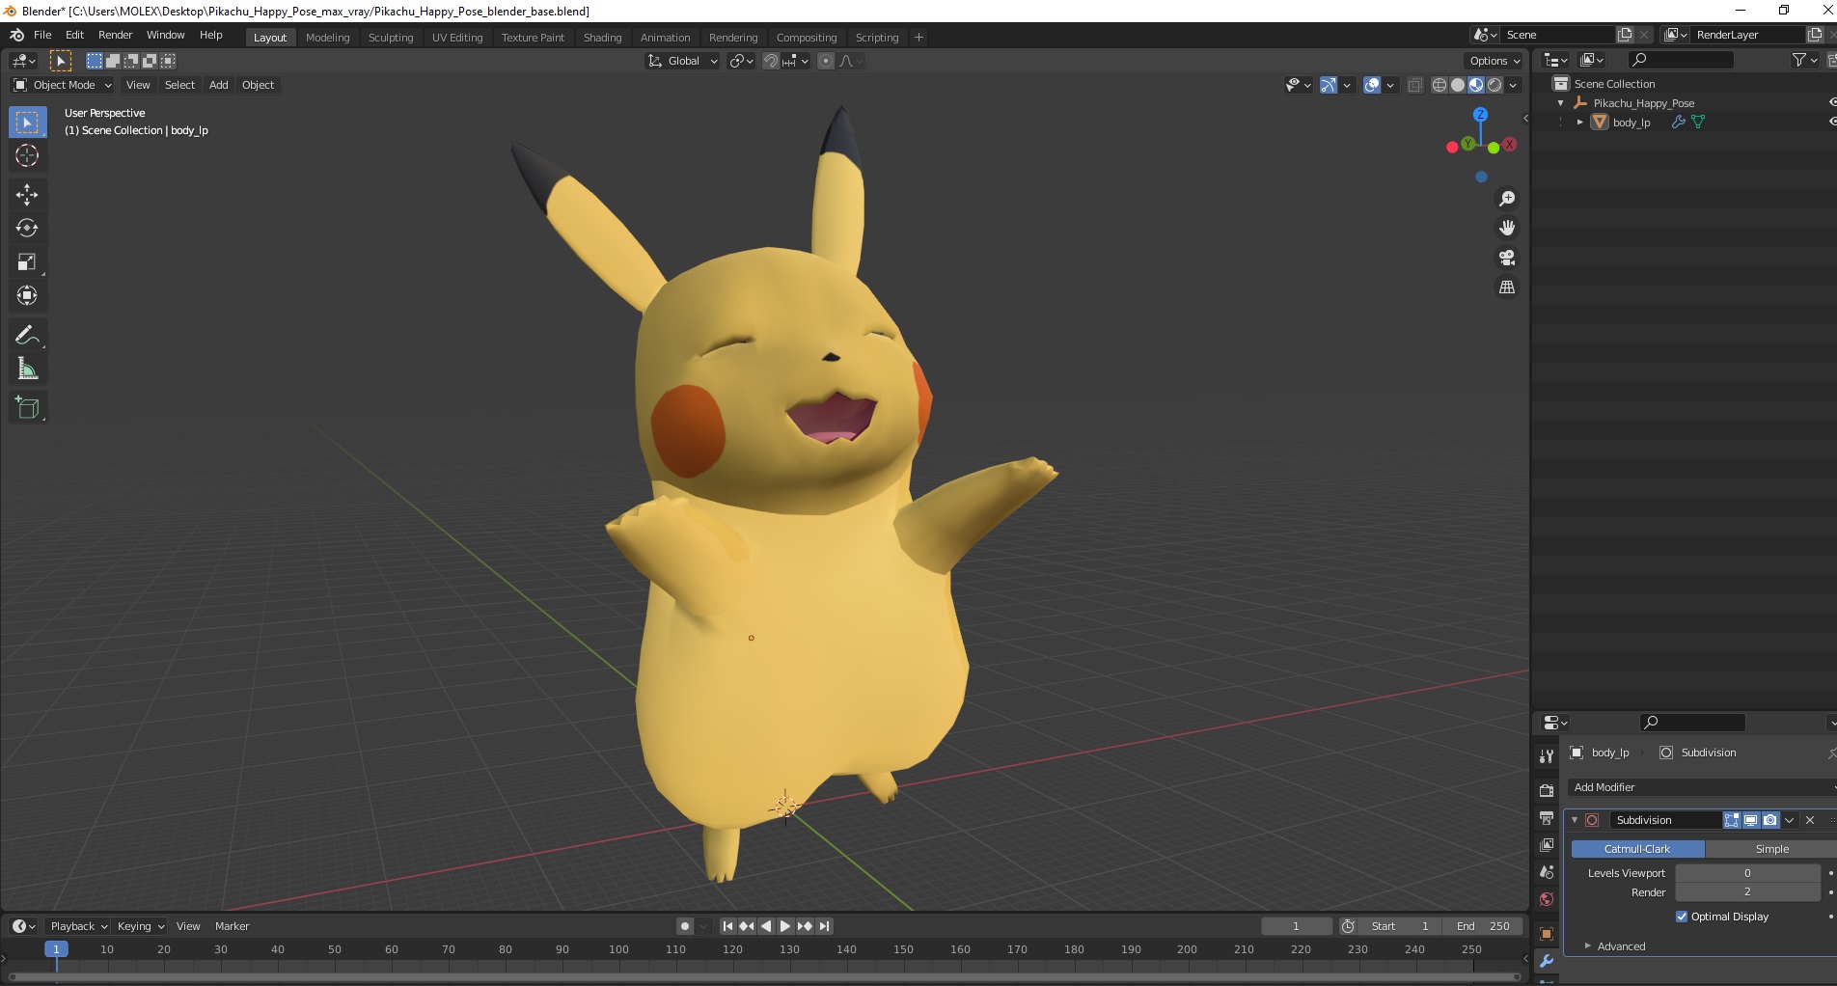Open the Object Mode dropdown
The height and width of the screenshot is (986, 1837).
click(63, 85)
